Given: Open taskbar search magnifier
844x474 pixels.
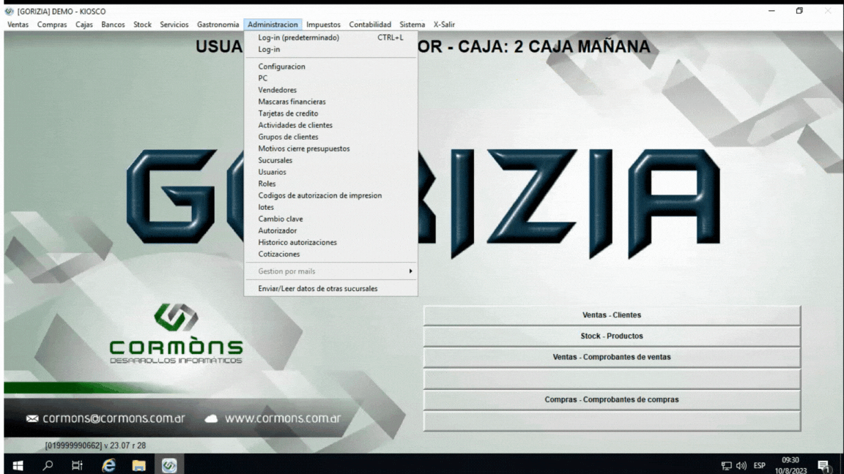Looking at the screenshot, I should 48,465.
